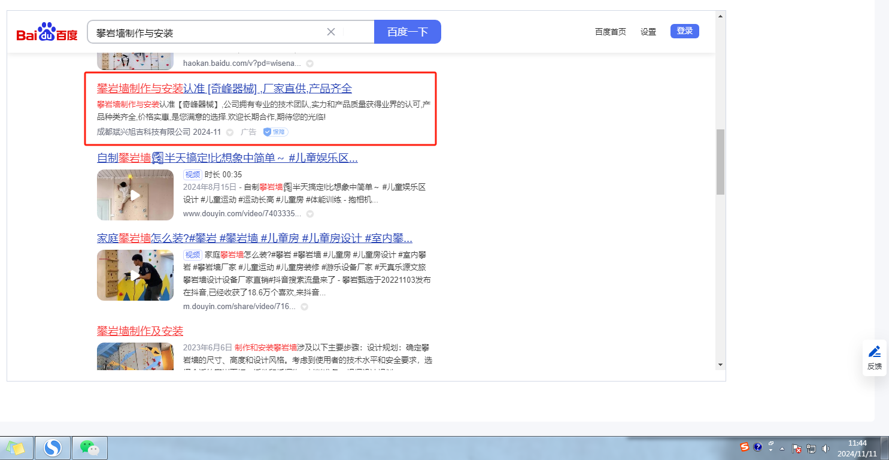889x460 pixels.
Task: Go to 百度首页 in top navigation
Action: [610, 32]
